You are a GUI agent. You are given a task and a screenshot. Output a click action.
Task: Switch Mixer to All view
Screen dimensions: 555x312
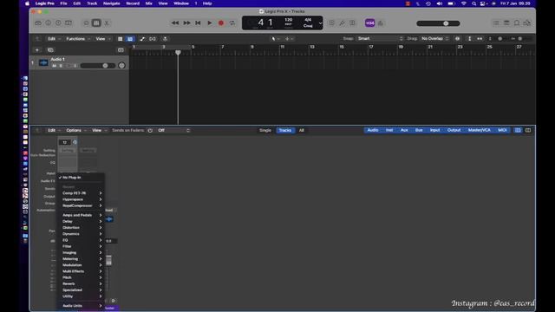302,130
